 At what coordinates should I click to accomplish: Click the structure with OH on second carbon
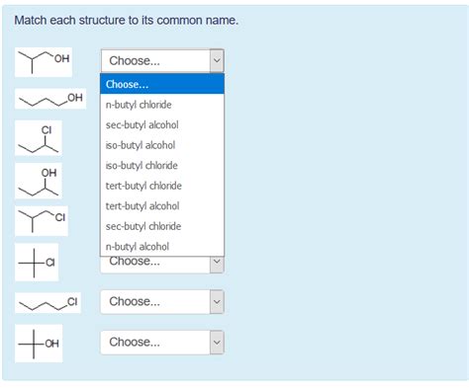point(39,181)
